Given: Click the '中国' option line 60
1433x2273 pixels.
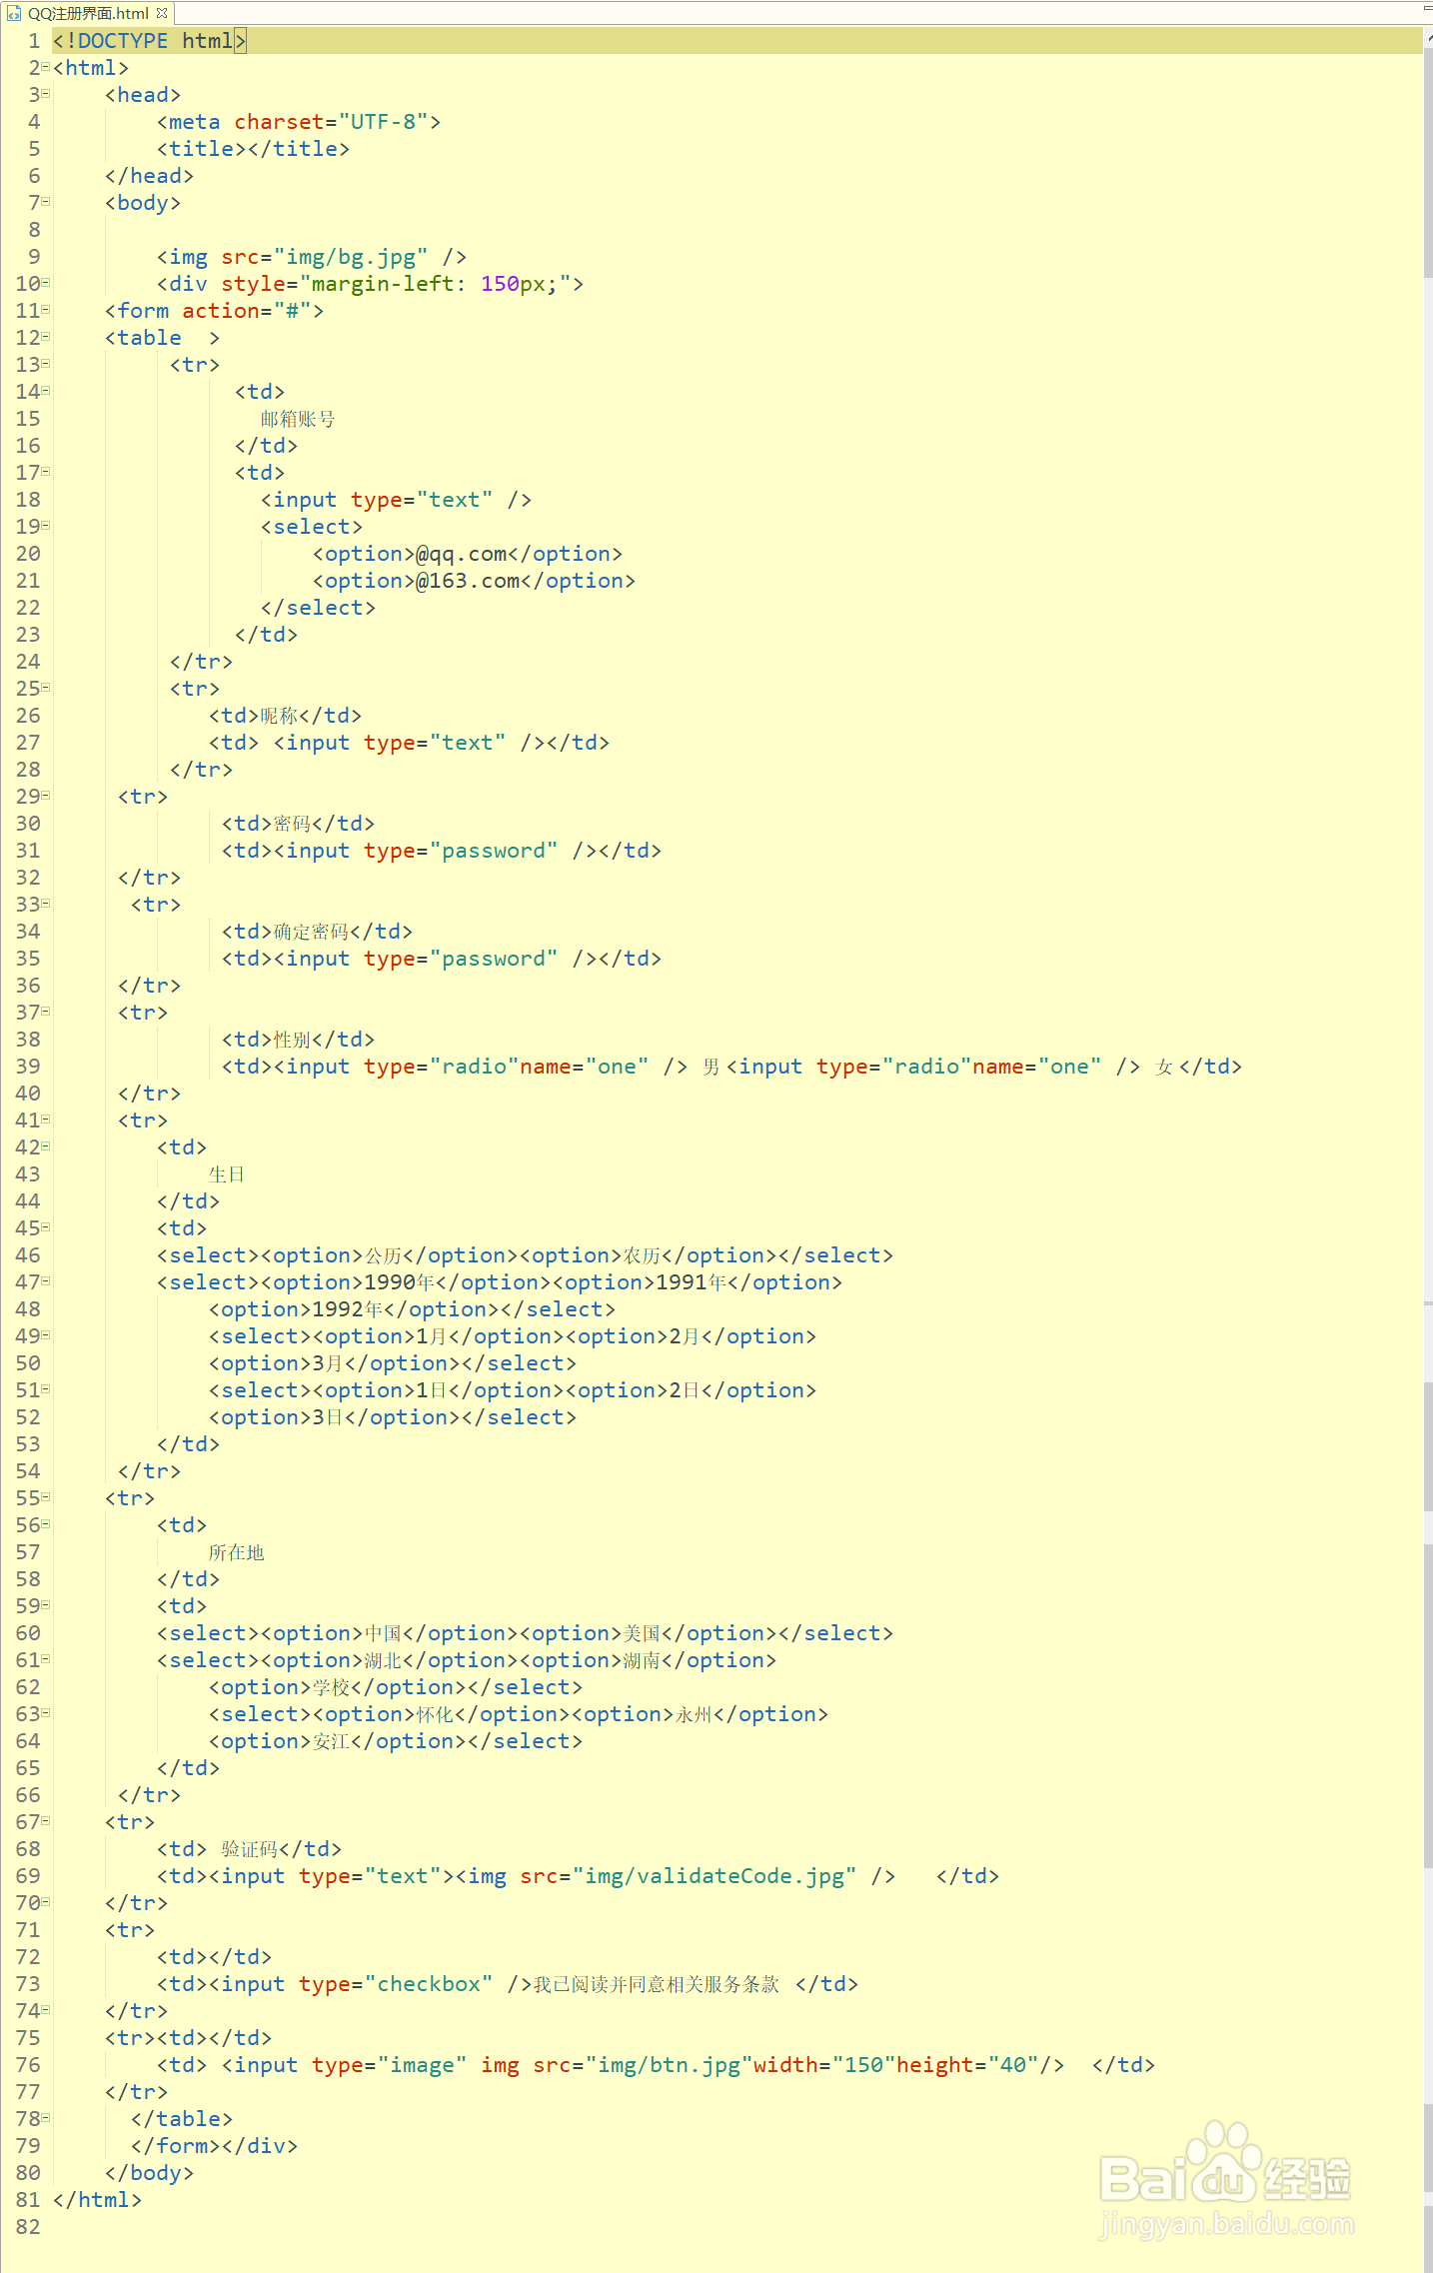Looking at the screenshot, I should point(526,1632).
